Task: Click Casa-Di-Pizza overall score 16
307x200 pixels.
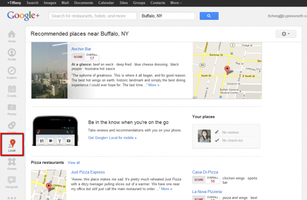Action: tap(213, 180)
